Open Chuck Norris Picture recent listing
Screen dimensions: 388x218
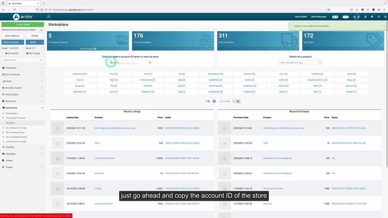click(104, 158)
